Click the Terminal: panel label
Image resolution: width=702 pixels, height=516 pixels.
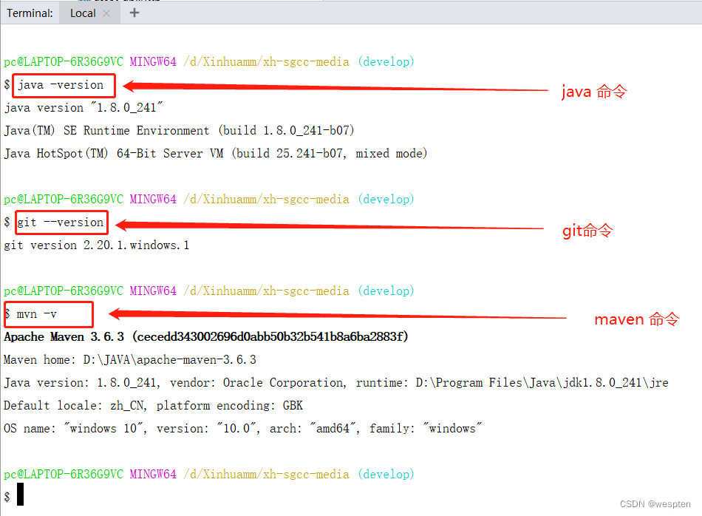point(30,13)
